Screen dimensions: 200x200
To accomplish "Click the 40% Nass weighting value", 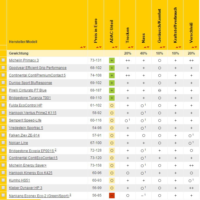I will pyautogui.click(x=144, y=53).
